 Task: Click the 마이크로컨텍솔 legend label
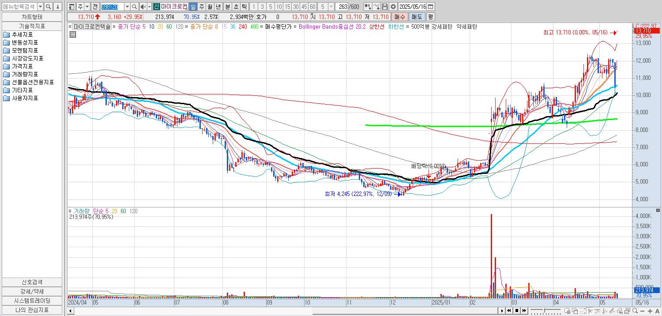(x=92, y=26)
